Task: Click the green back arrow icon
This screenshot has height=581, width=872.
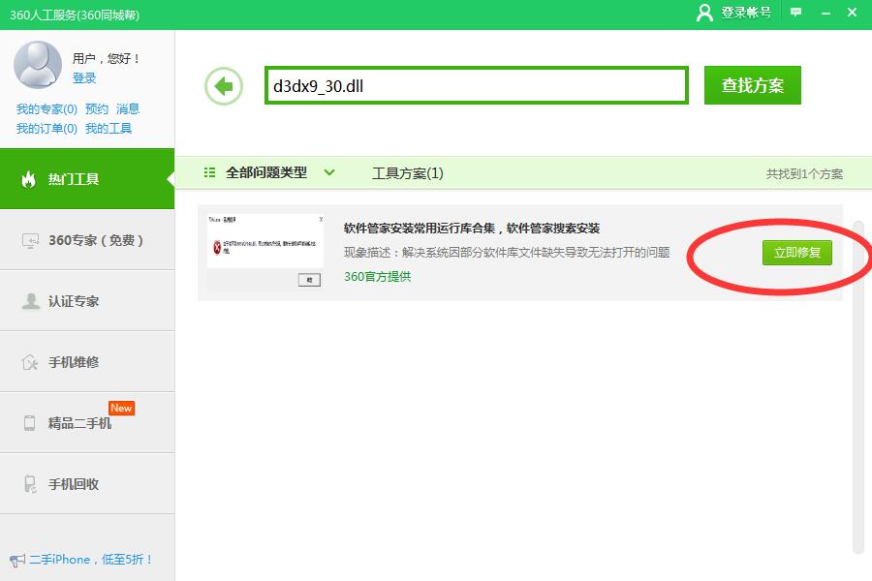Action: 224,86
